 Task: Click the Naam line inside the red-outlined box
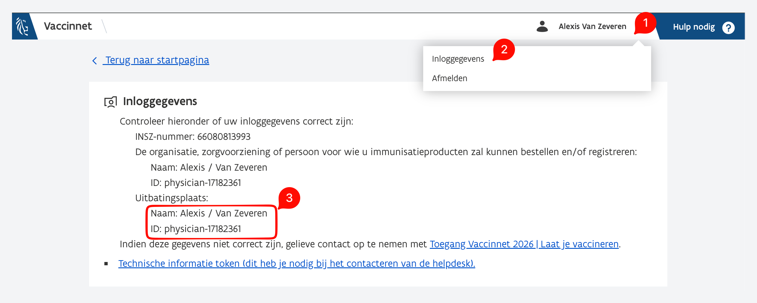click(x=209, y=213)
